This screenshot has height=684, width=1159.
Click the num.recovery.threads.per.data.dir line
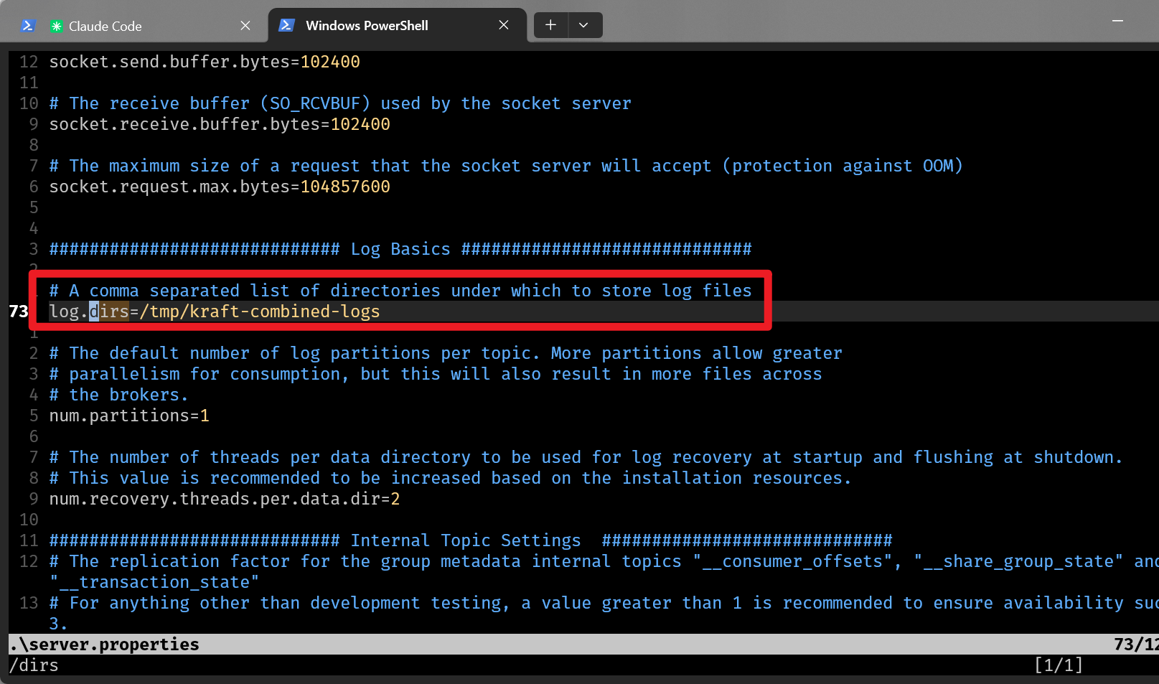(x=224, y=499)
